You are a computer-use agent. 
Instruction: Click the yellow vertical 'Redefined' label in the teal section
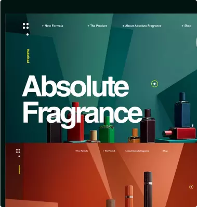click(x=28, y=56)
